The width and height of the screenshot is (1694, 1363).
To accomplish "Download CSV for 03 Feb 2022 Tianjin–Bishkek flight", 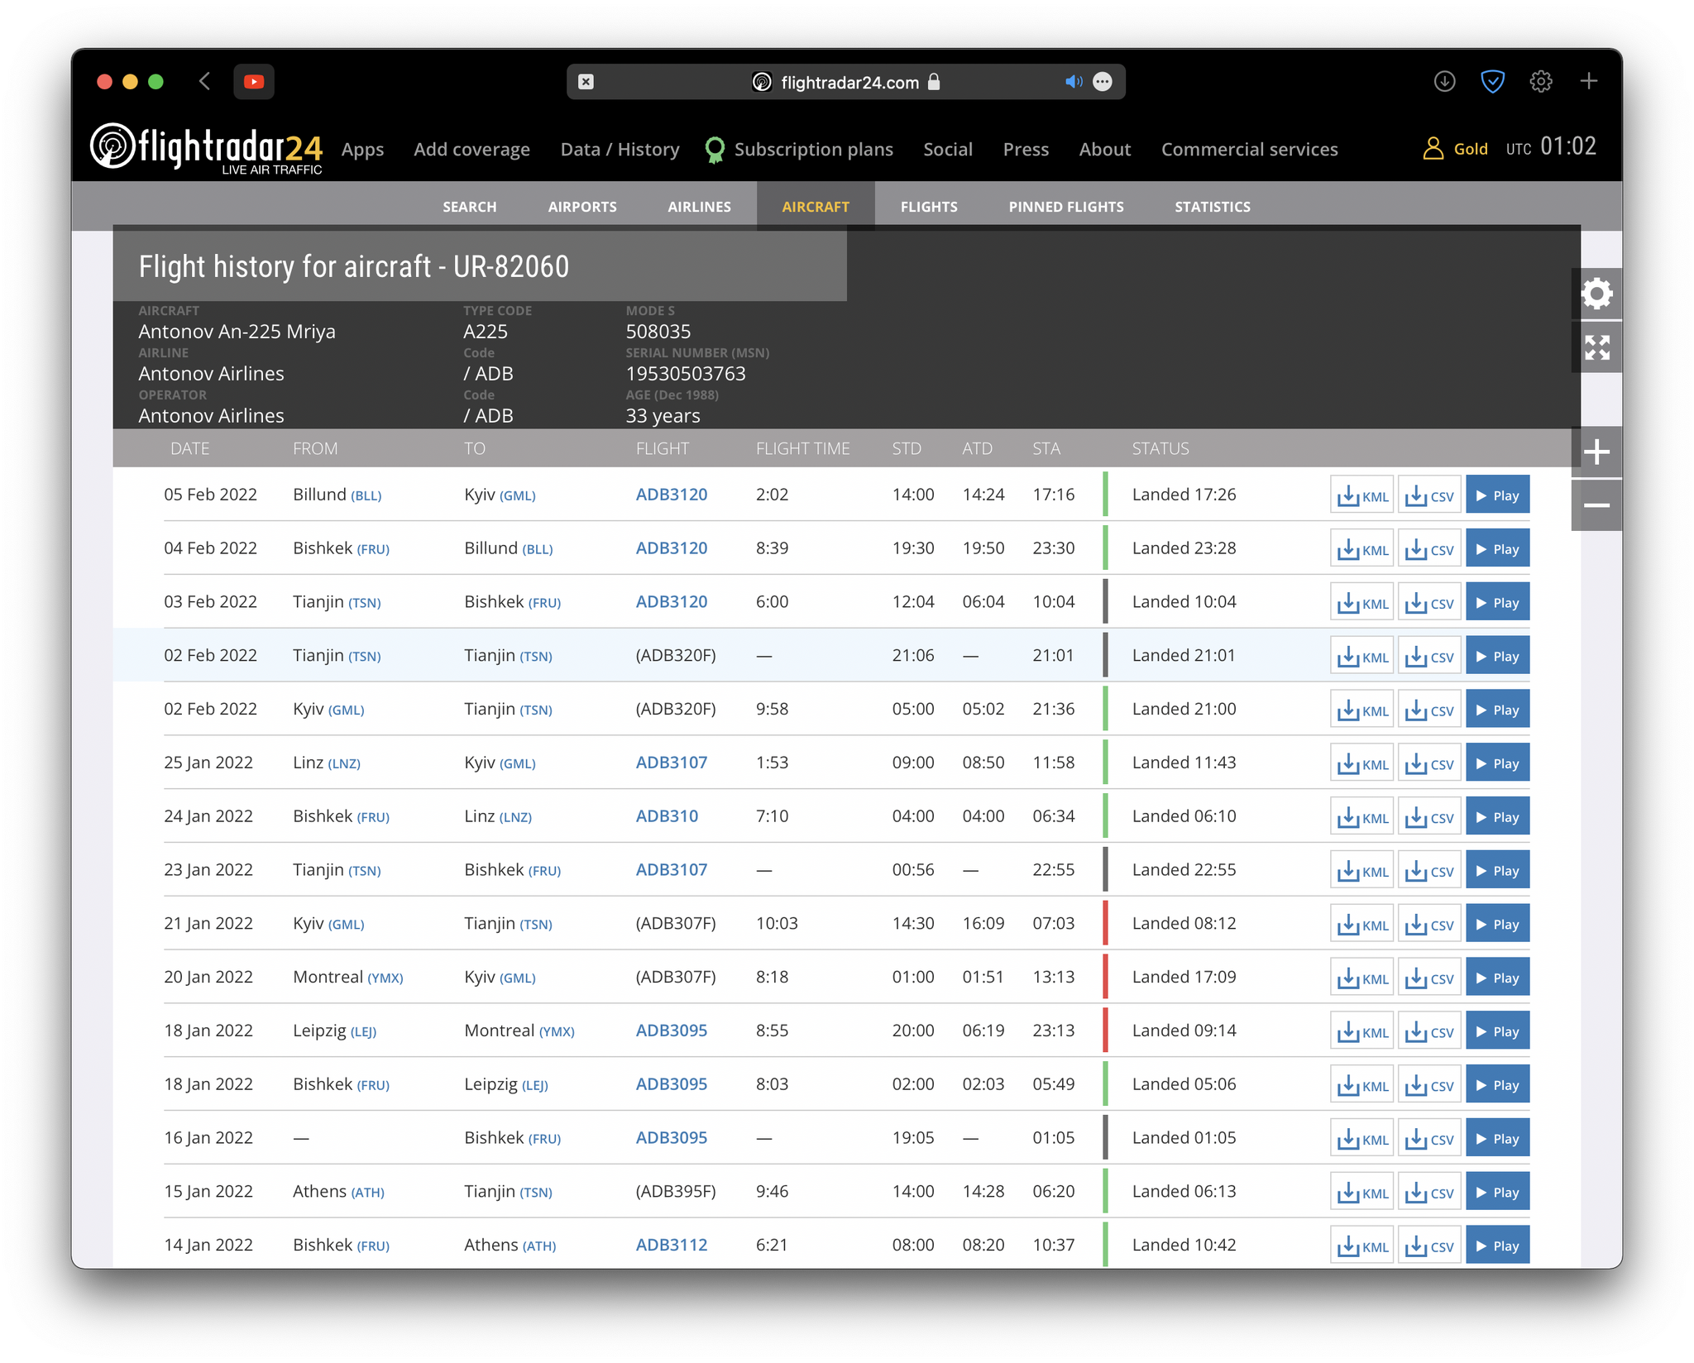I will click(1429, 603).
